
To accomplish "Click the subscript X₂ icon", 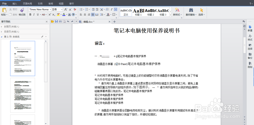I will point(54,14).
